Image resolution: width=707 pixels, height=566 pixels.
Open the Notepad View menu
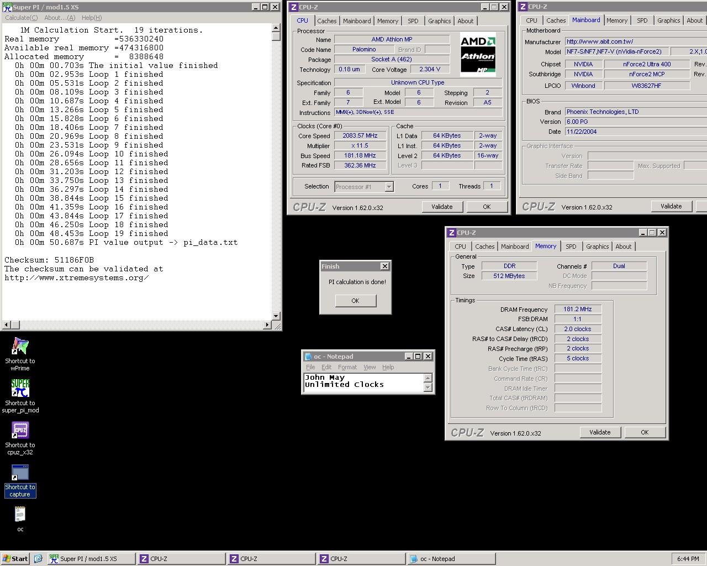pyautogui.click(x=370, y=367)
